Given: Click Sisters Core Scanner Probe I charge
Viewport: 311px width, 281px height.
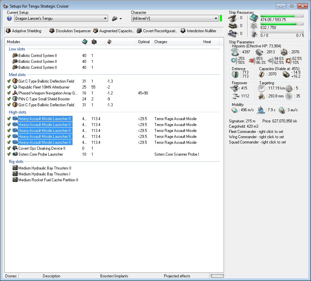Looking at the screenshot, I should [x=177, y=154].
